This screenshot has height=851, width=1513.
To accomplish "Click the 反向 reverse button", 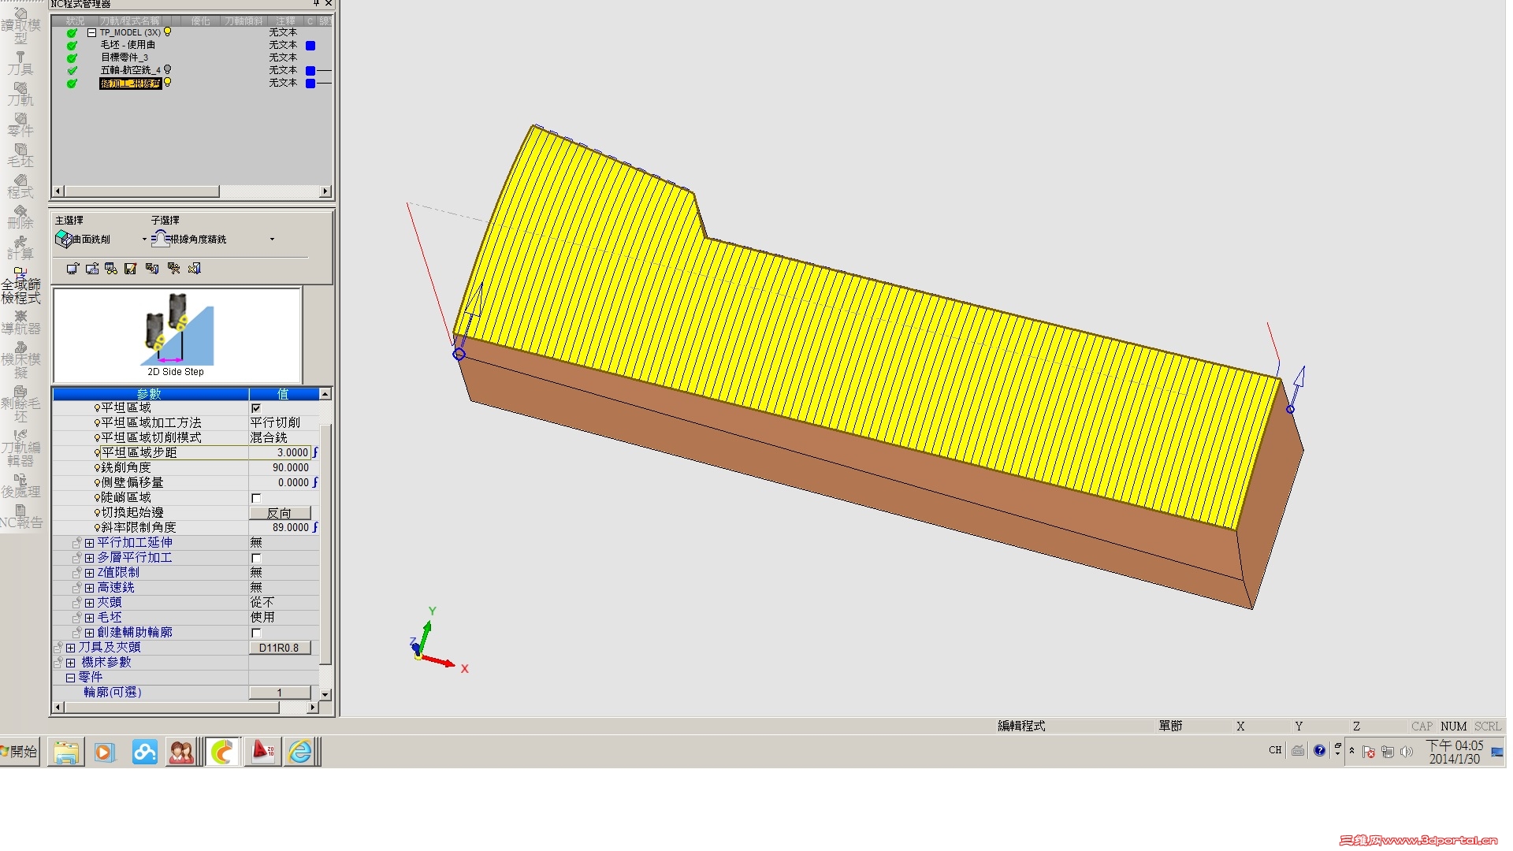I will [x=280, y=513].
